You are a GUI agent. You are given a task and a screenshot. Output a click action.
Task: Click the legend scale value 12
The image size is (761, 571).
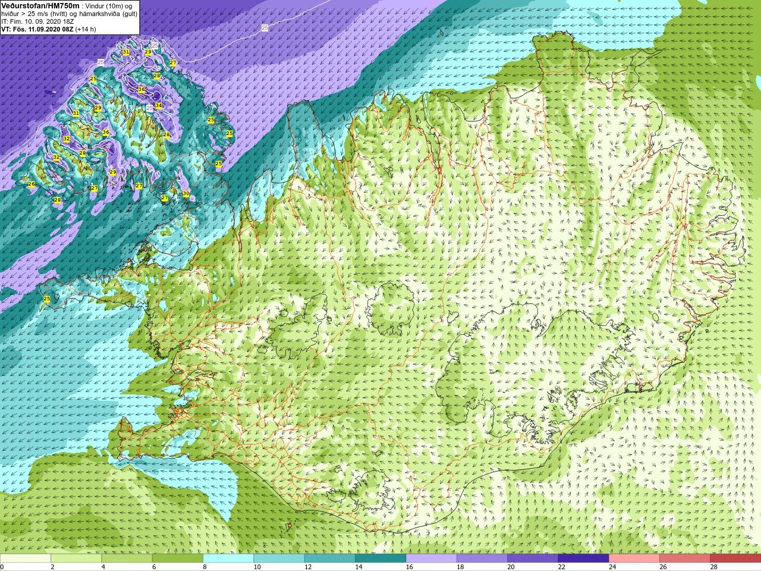click(x=308, y=567)
